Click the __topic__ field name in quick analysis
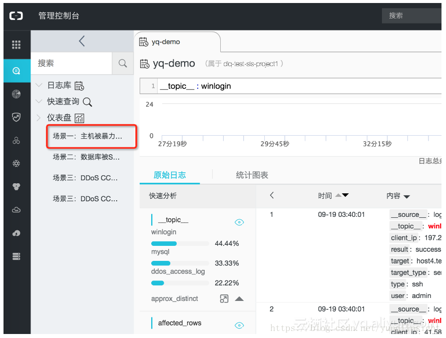Viewport: 446px width, 338px height. coord(173,220)
